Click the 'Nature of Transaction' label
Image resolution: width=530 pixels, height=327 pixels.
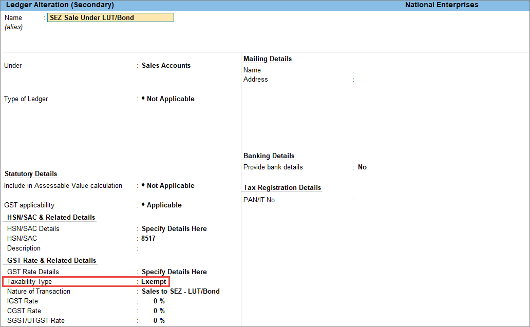pyautogui.click(x=39, y=292)
